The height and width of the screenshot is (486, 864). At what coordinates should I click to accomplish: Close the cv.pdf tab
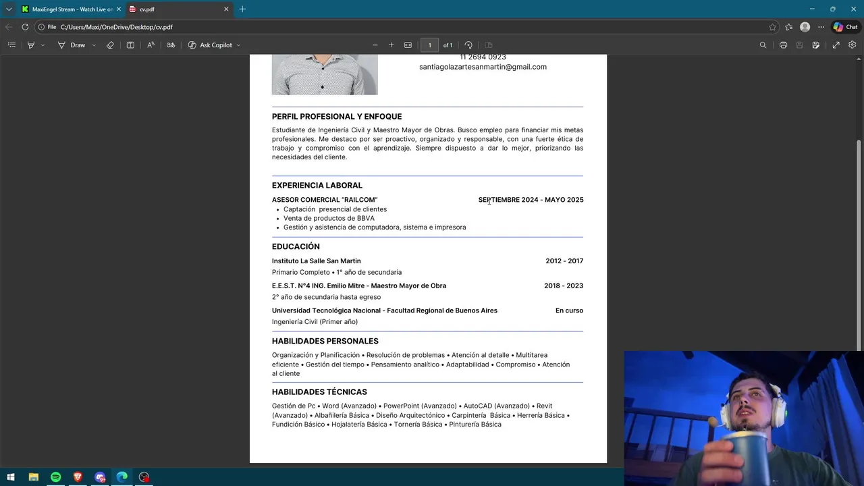226,9
